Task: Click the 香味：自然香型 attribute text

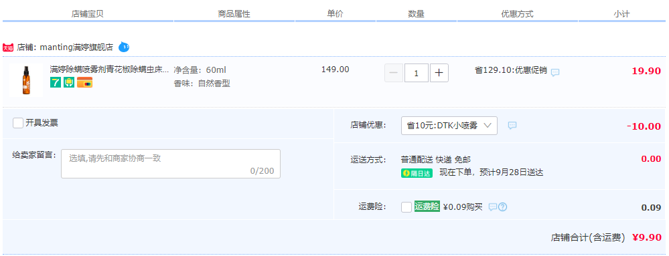Action: point(202,84)
